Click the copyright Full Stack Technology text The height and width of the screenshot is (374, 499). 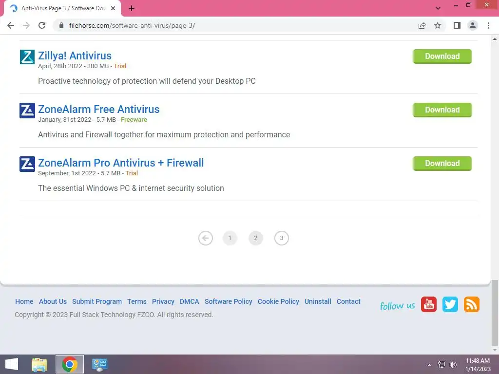click(x=114, y=315)
